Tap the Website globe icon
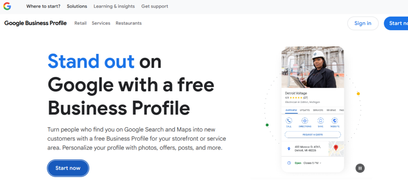The image size is (408, 188). tap(335, 121)
